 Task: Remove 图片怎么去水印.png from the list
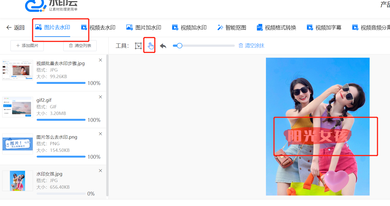(100, 134)
